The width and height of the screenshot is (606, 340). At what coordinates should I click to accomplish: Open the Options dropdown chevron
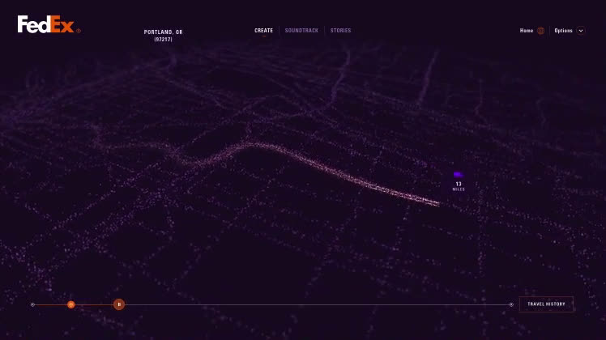[581, 31]
